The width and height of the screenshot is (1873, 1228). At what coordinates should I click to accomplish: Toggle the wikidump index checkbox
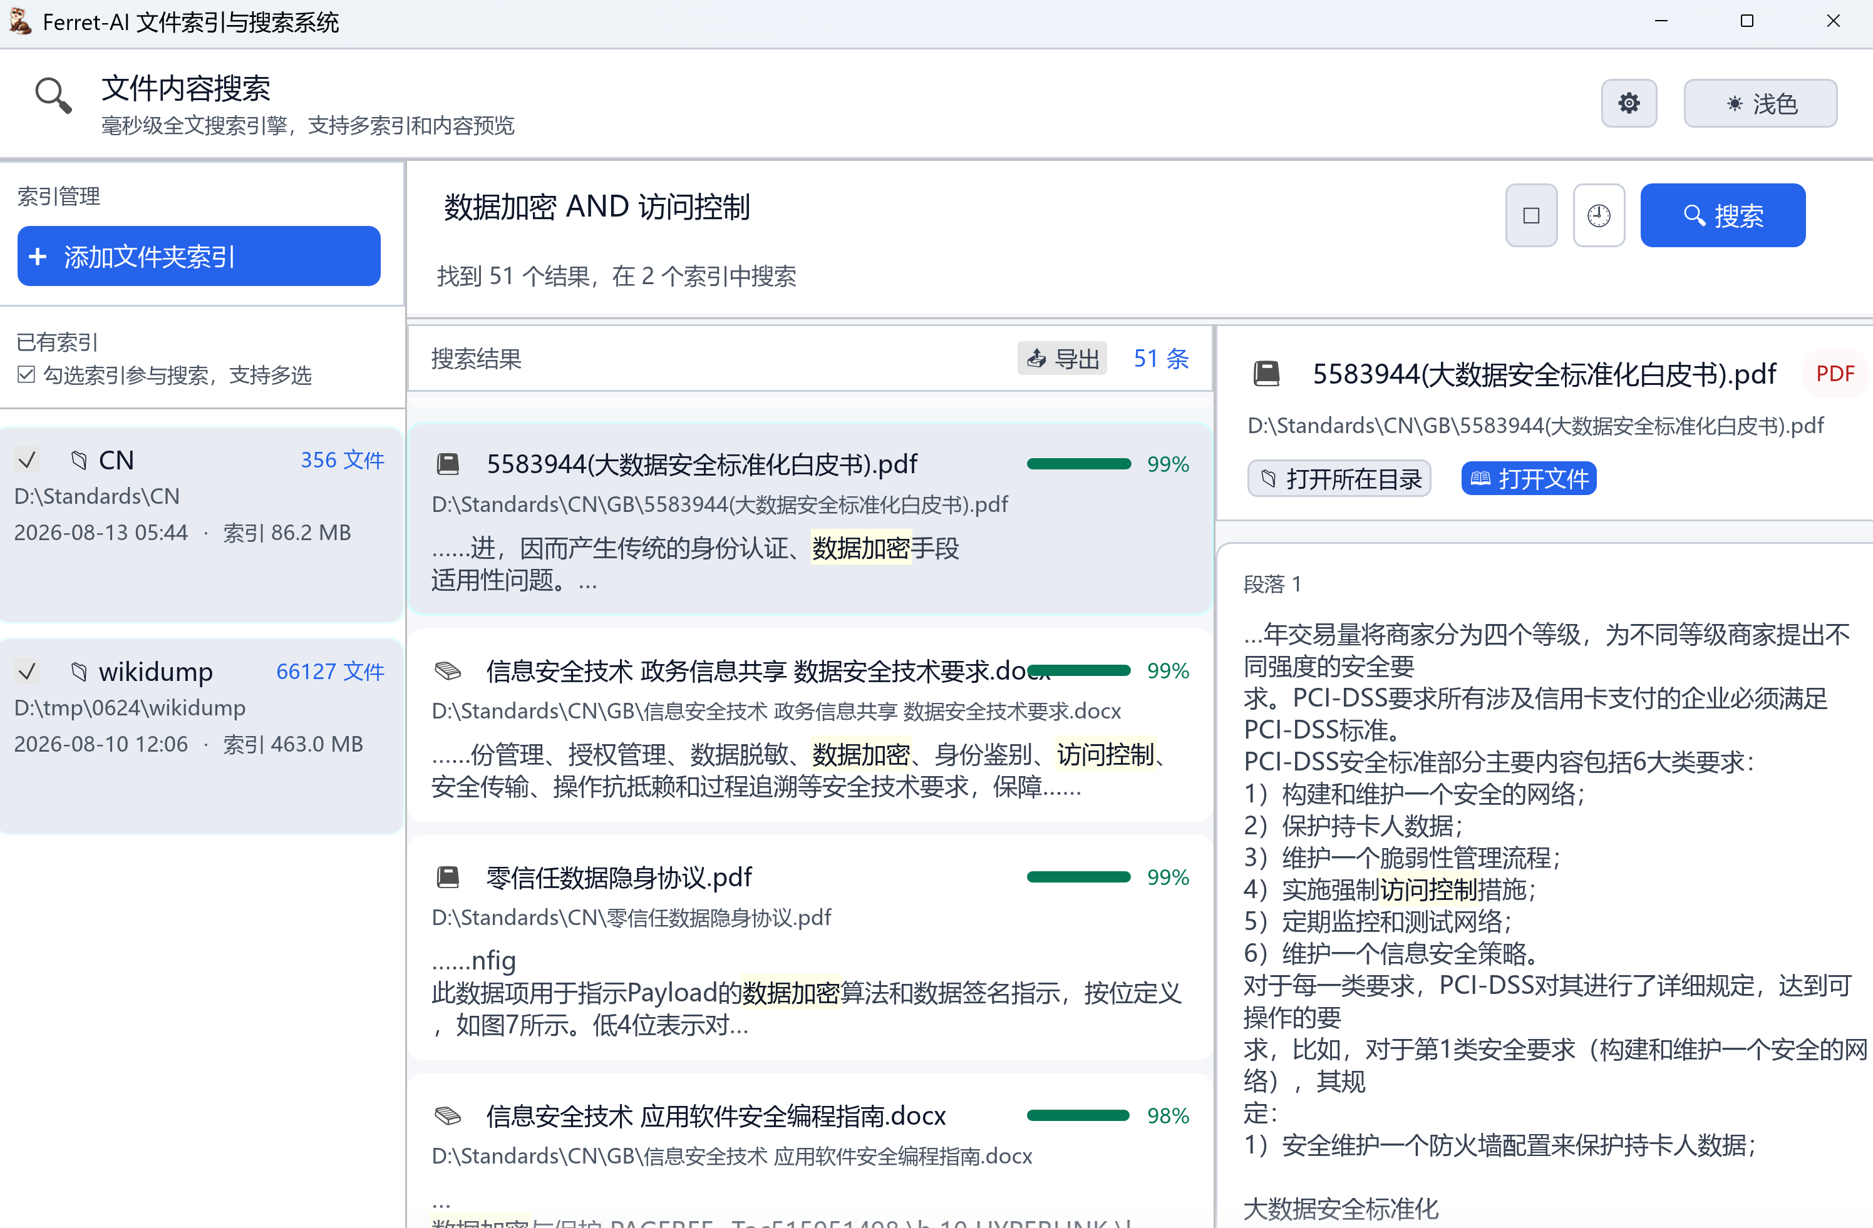point(28,671)
